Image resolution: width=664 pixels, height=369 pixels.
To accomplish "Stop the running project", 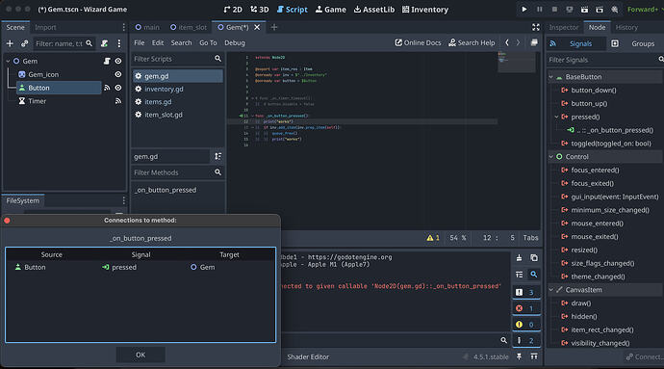I will [x=554, y=9].
